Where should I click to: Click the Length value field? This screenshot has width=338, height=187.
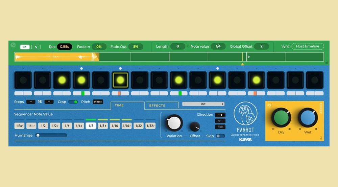[x=177, y=46]
